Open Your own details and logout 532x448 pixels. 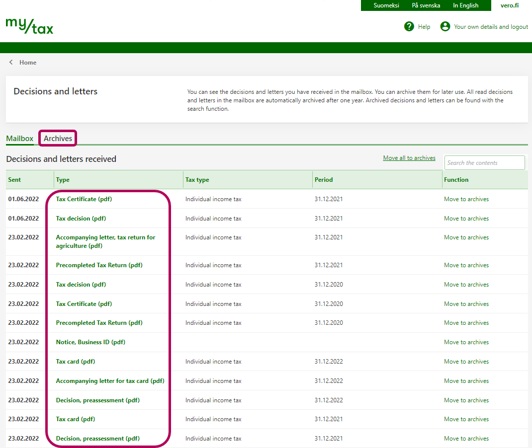[x=491, y=27]
